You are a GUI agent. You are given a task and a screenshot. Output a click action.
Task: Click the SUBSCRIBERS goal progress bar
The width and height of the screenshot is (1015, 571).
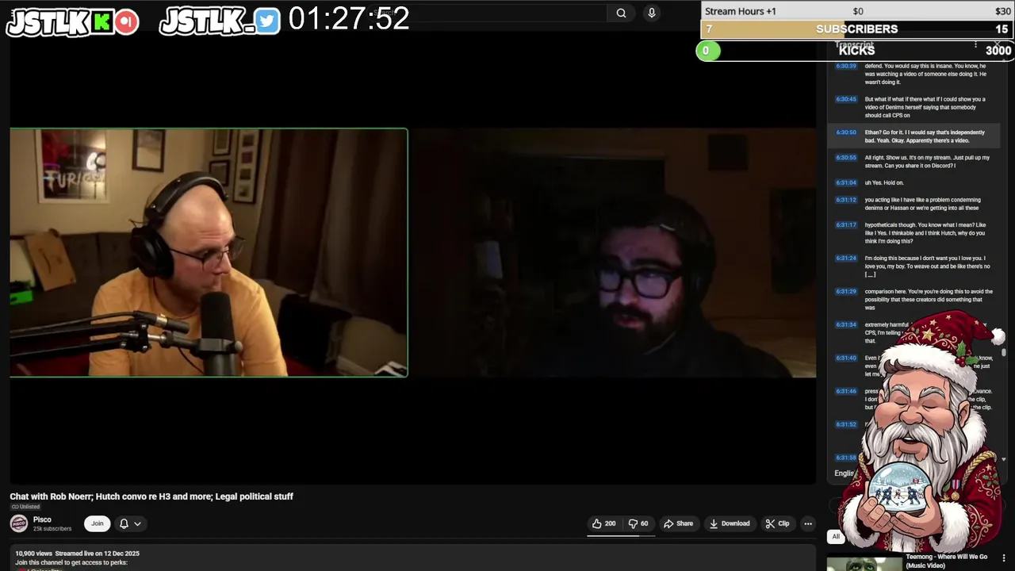(857, 29)
